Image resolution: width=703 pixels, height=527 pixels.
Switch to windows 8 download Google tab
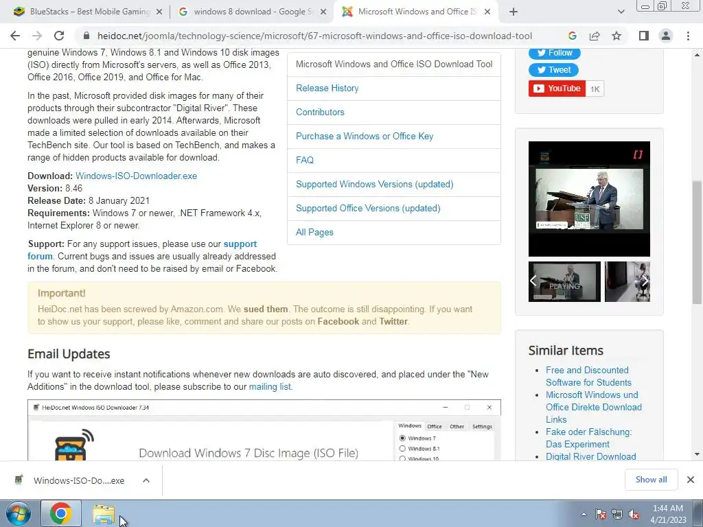click(252, 12)
